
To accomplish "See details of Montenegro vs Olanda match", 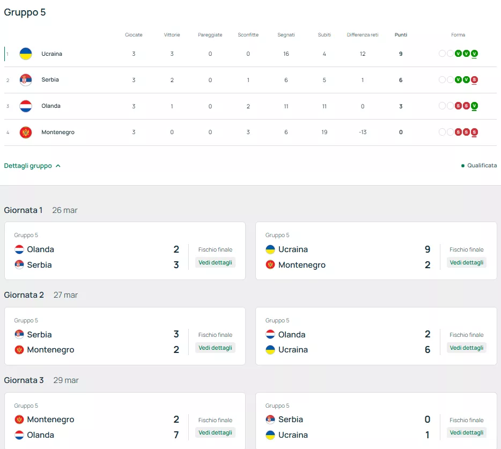I will 215,433.
